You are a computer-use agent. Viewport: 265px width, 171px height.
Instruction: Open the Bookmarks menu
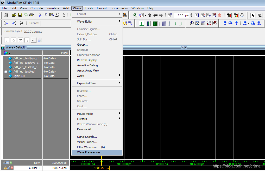[x=119, y=8]
